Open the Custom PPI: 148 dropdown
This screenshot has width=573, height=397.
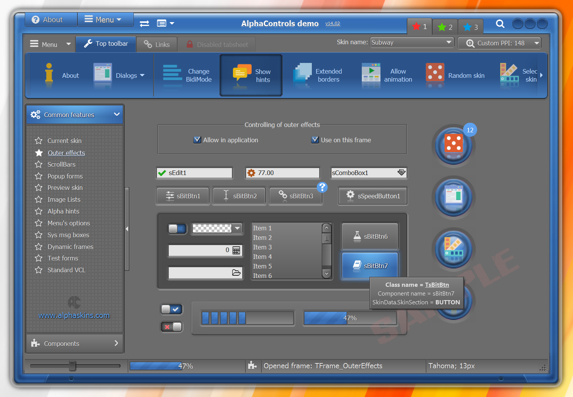coord(499,43)
